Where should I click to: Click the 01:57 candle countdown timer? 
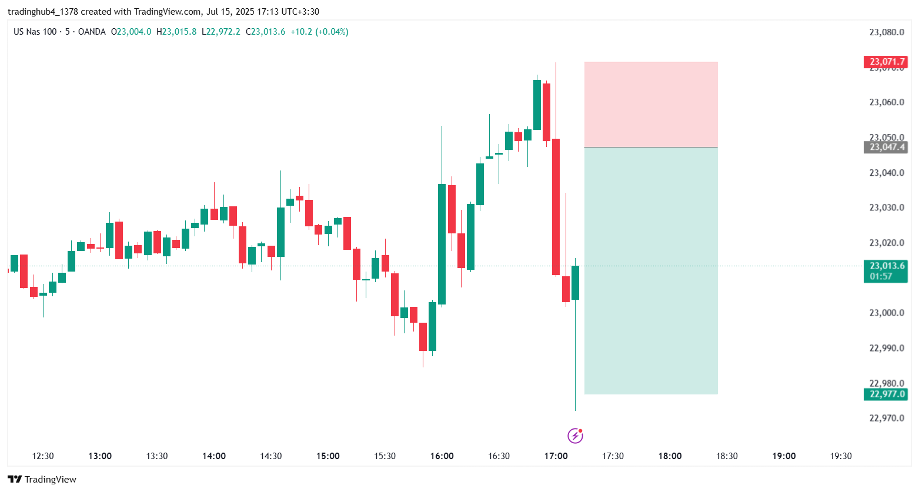tap(881, 276)
